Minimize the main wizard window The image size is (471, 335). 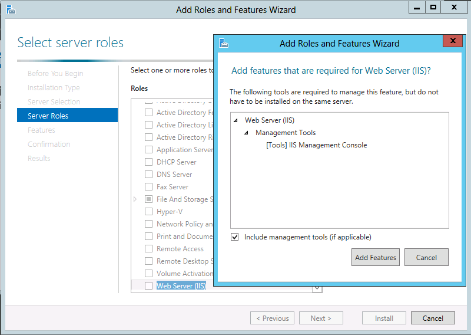pos(417,8)
